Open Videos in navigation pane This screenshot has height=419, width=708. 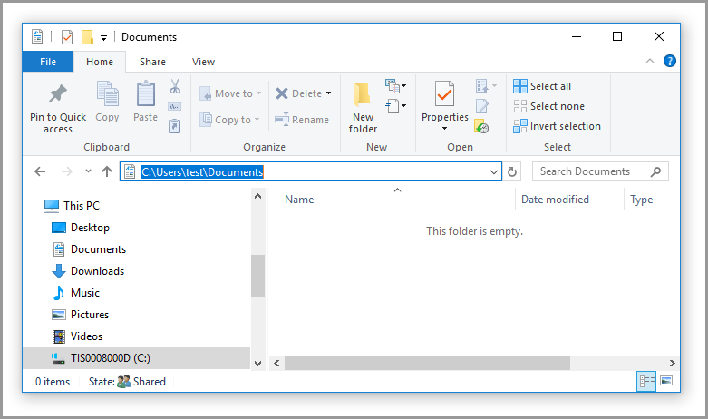click(x=77, y=336)
